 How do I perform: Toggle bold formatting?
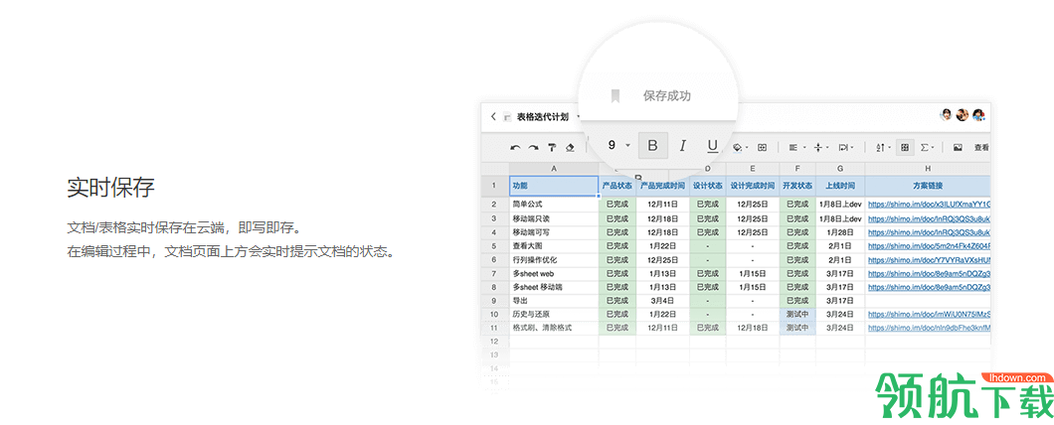(652, 145)
